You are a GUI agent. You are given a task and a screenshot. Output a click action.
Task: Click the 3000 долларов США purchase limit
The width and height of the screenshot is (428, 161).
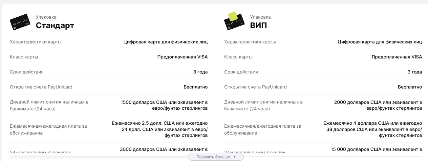[x=164, y=150]
